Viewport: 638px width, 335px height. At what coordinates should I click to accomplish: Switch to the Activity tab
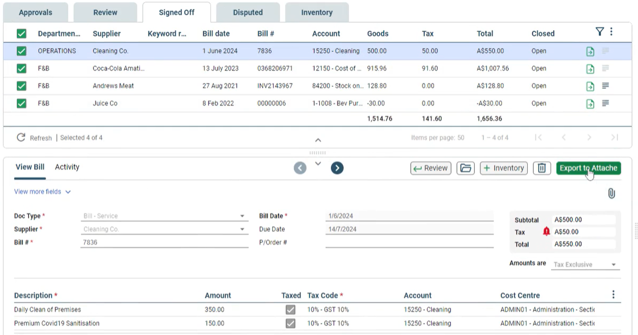(67, 167)
